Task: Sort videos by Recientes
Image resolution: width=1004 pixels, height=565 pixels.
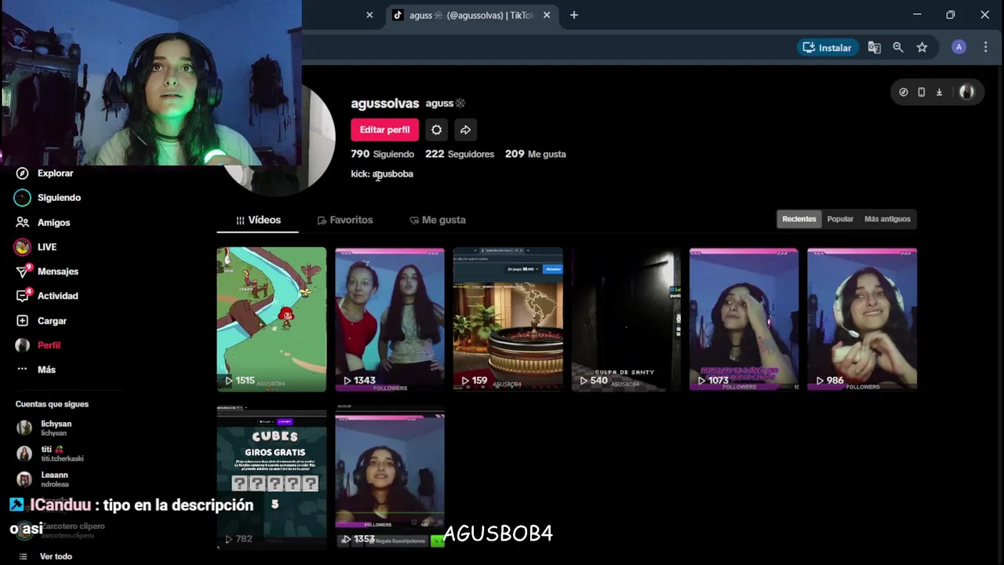Action: pyautogui.click(x=799, y=219)
